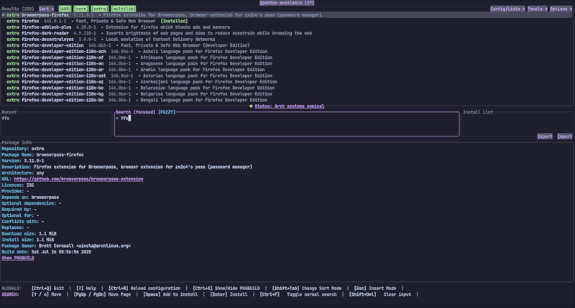Focus the Search input field

[x=287, y=124]
